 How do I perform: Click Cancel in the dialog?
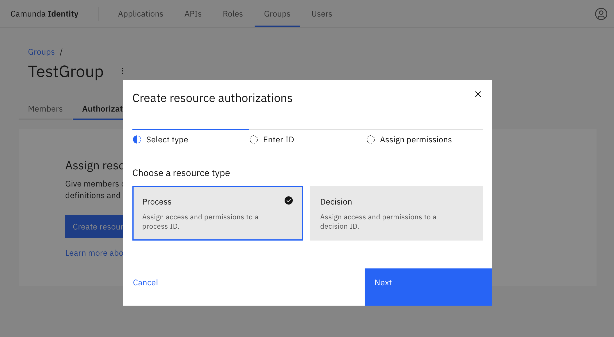(x=145, y=282)
